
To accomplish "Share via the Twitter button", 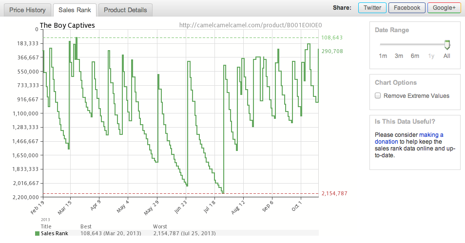I will coord(372,8).
